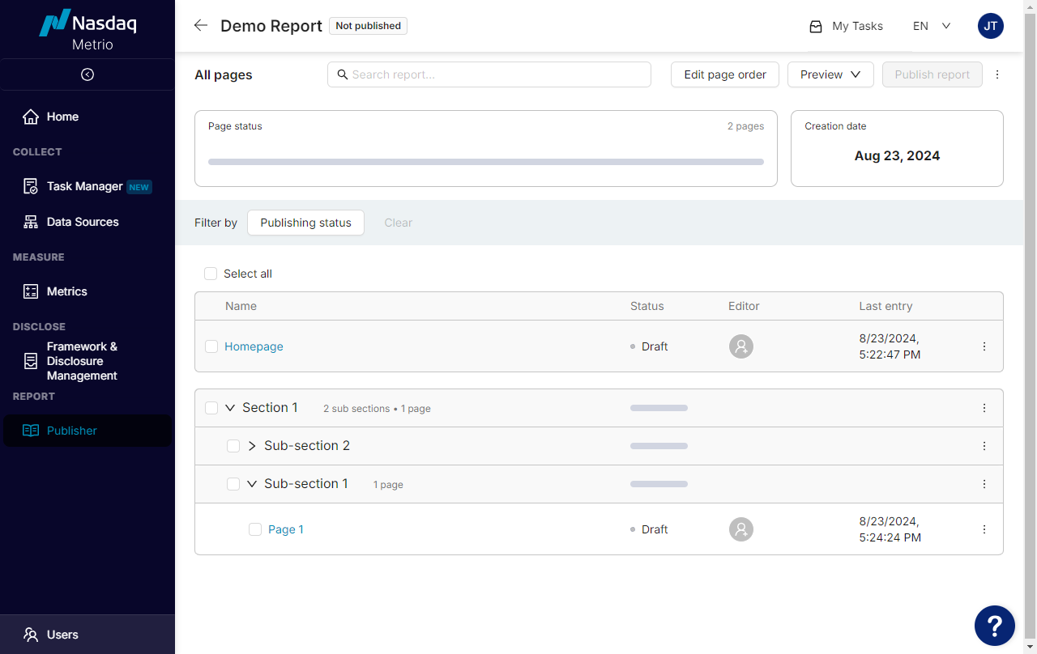Select Publisher in the sidebar
This screenshot has width=1037, height=654.
87,431
